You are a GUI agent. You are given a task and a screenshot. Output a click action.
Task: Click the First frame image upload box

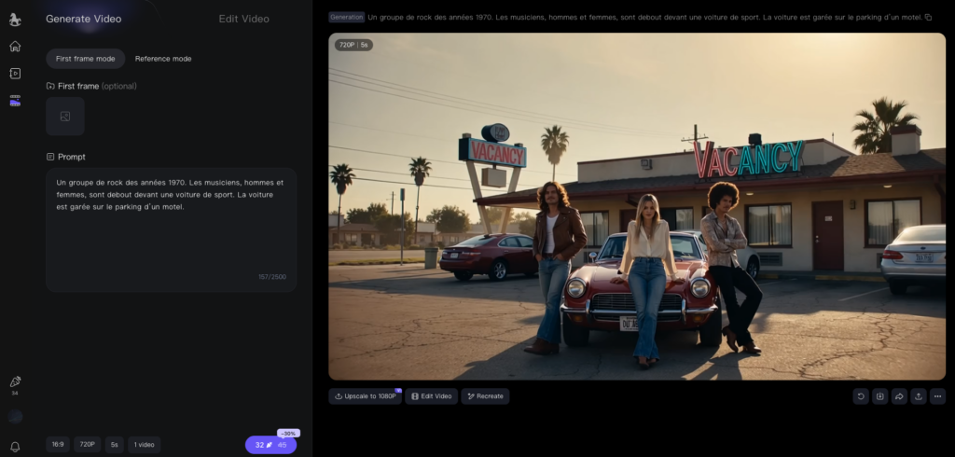point(65,117)
